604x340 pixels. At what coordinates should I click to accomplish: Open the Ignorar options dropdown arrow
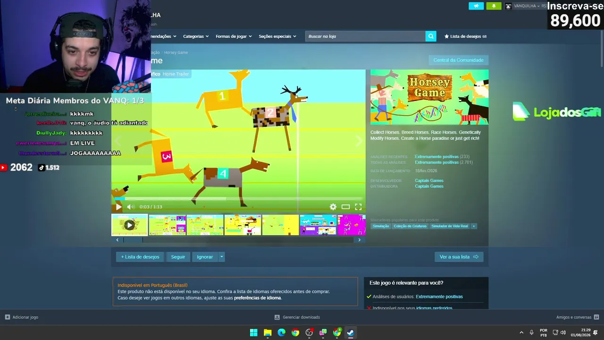pos(221,257)
